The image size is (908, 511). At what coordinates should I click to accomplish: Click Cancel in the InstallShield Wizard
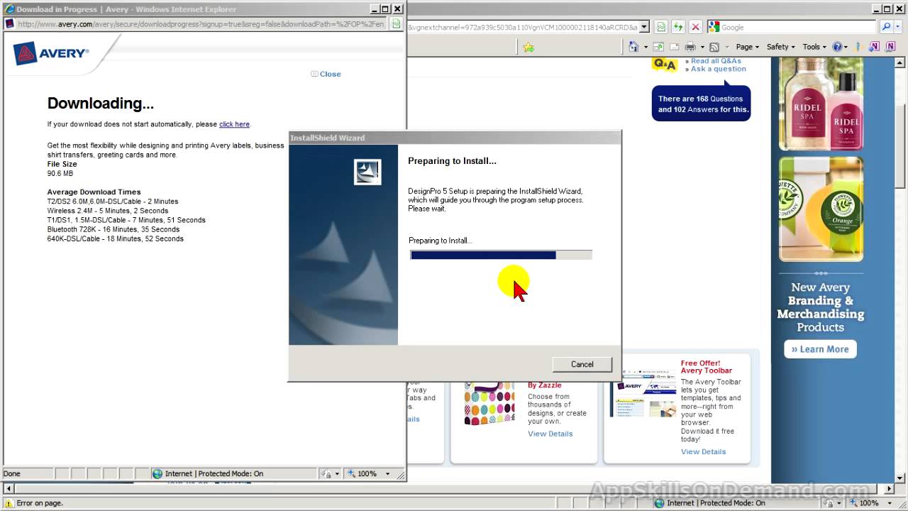click(582, 364)
